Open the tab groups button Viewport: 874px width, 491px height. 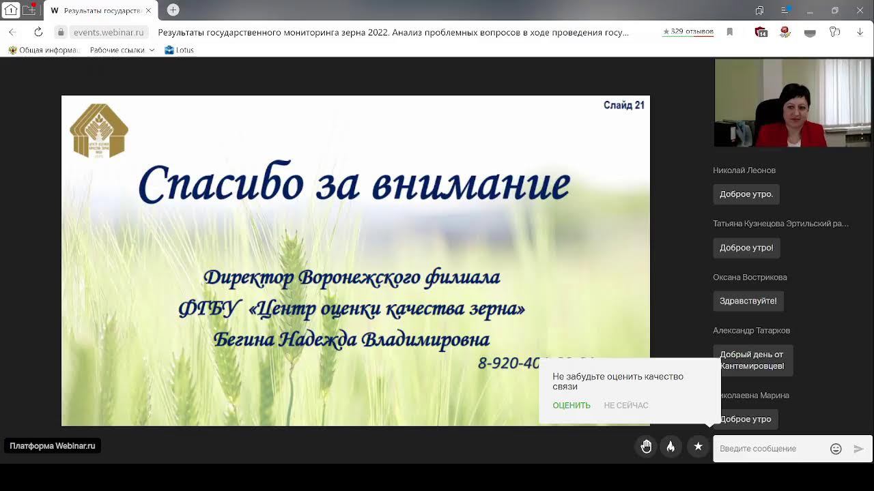click(x=29, y=10)
